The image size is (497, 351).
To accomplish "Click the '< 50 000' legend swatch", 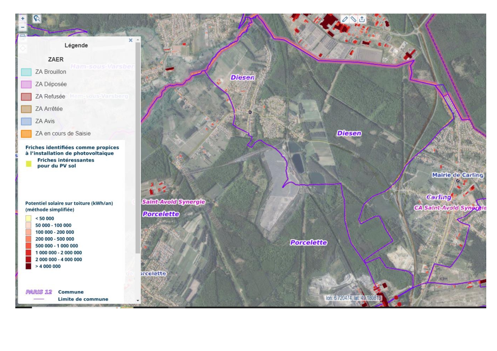I will [x=28, y=218].
